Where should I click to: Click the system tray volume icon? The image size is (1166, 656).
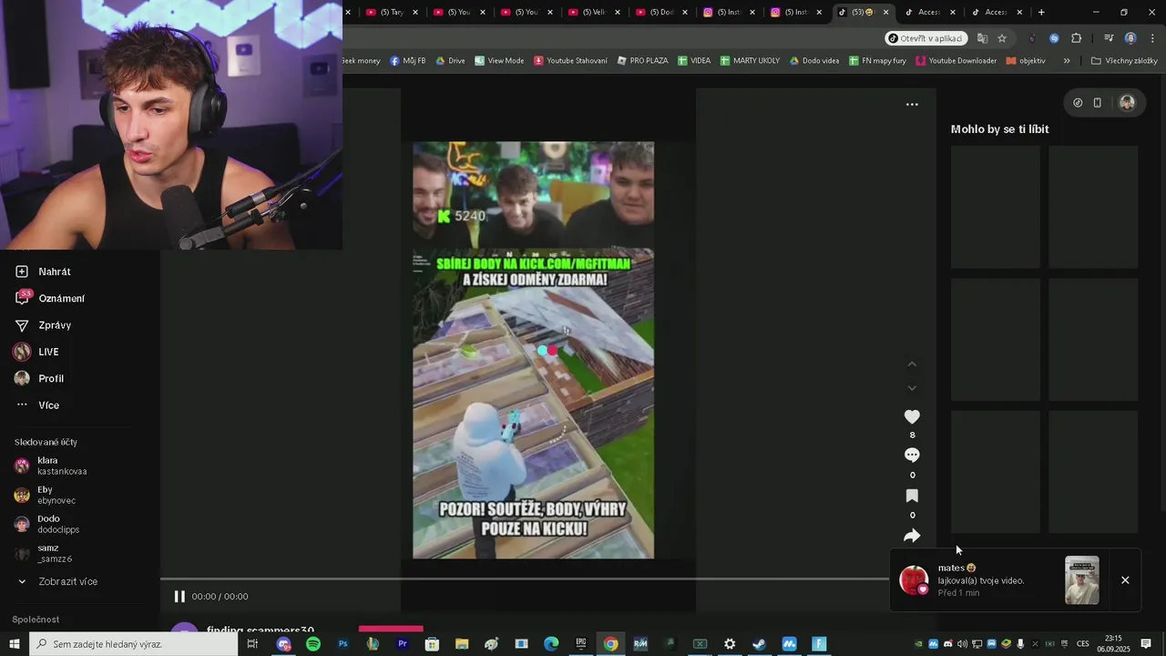pyautogui.click(x=962, y=644)
